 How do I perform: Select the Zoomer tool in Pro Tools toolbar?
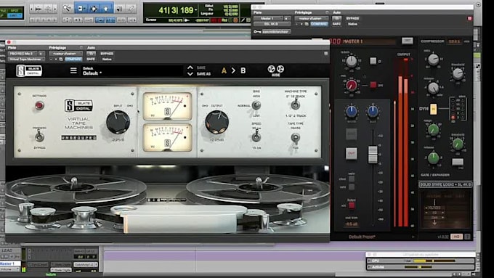pyautogui.click(x=67, y=9)
